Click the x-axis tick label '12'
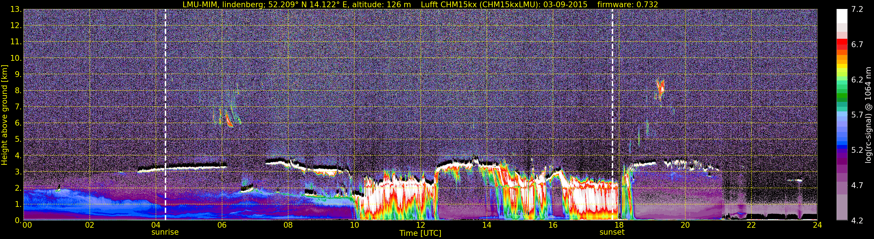Viewport: 874px width, 239px height. pos(420,225)
